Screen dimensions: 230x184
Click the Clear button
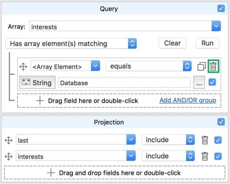pos(172,43)
